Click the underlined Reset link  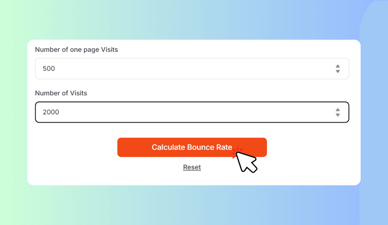pos(192,167)
